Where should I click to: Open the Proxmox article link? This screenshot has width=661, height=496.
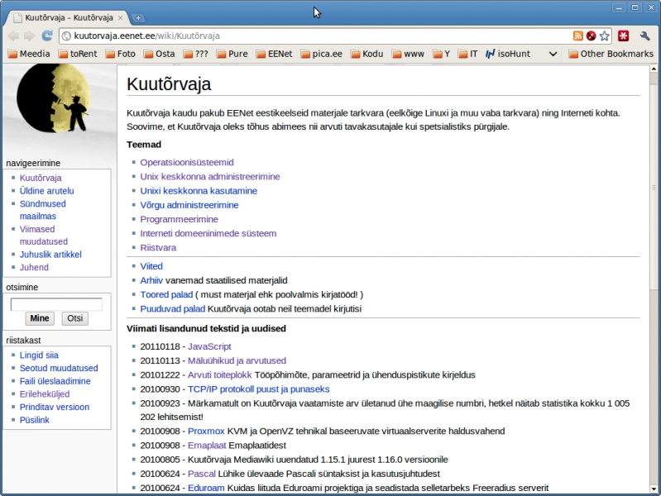pos(206,431)
